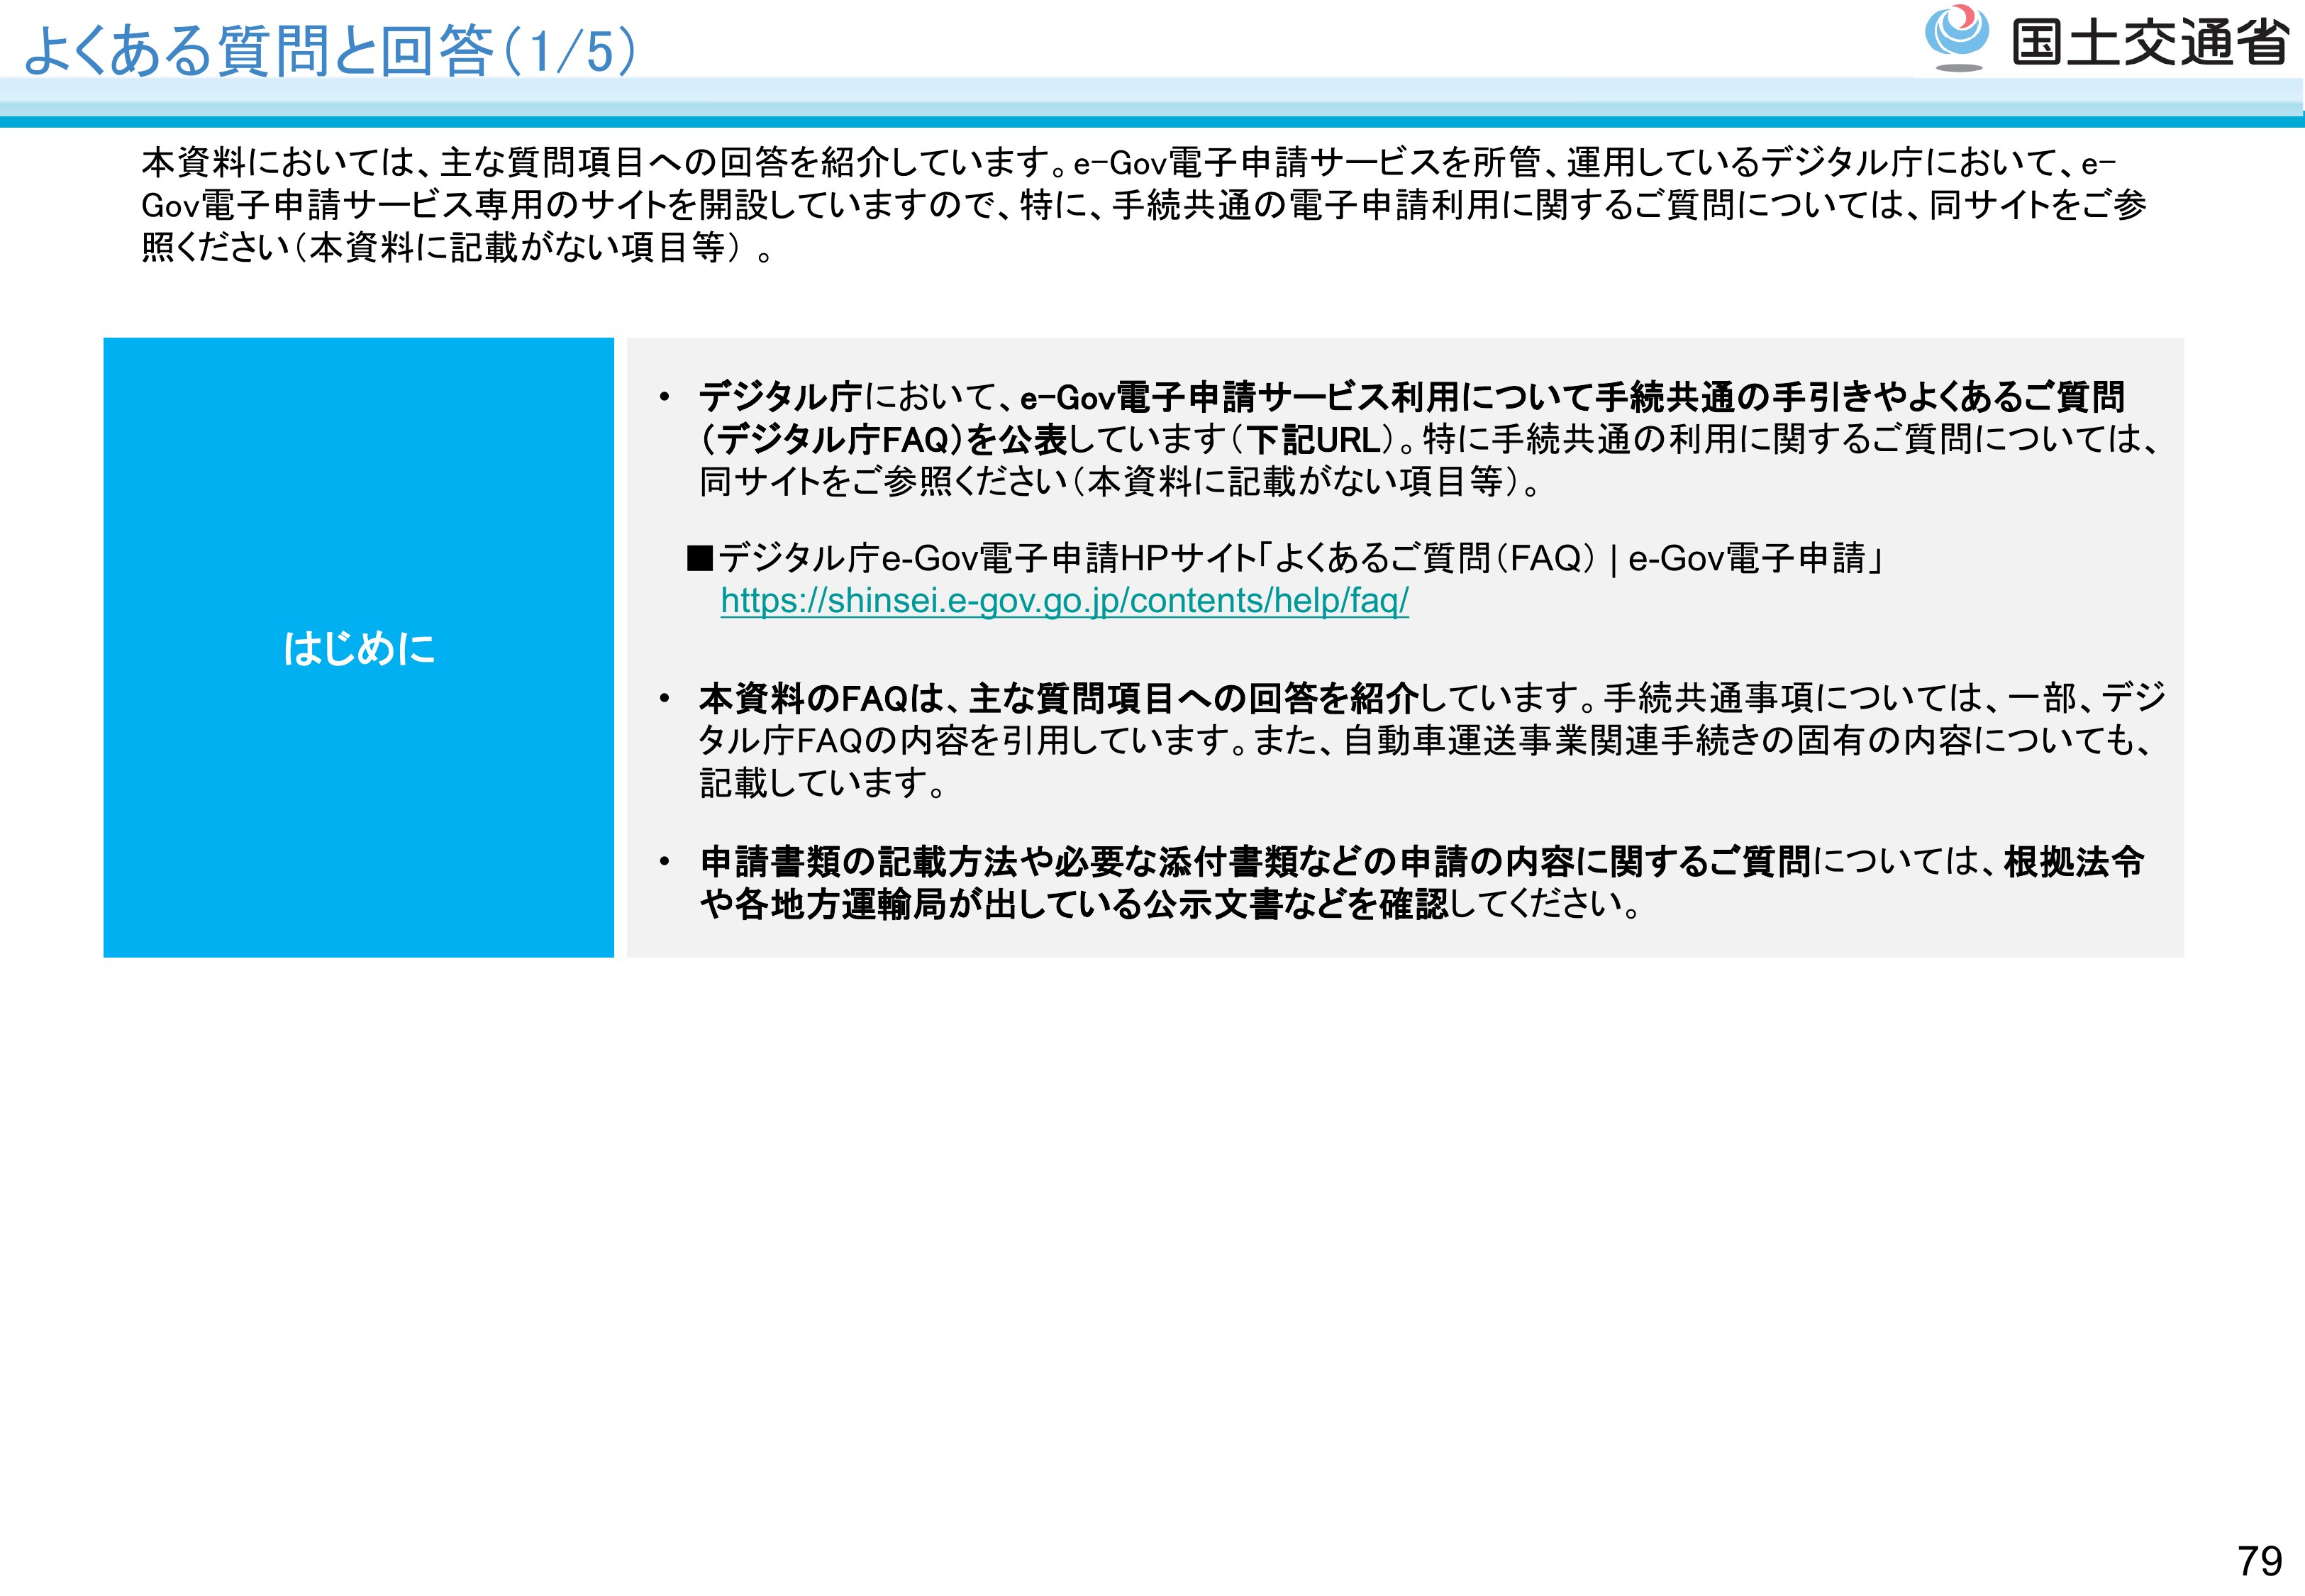Click the bold phrase (デジタル庁FAQ)を公表
This screenshot has height=1596, width=2305.
[884, 440]
